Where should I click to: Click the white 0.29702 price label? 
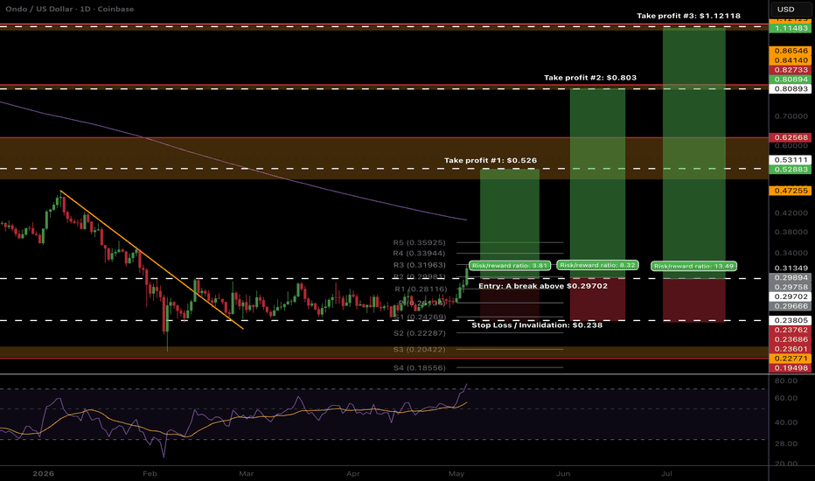(790, 297)
